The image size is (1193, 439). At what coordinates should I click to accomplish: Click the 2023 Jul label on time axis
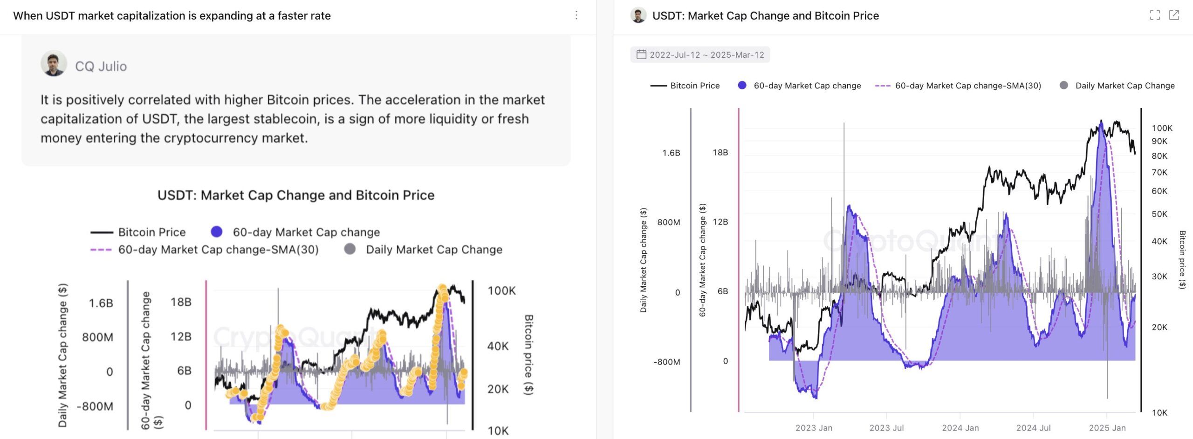click(x=886, y=428)
